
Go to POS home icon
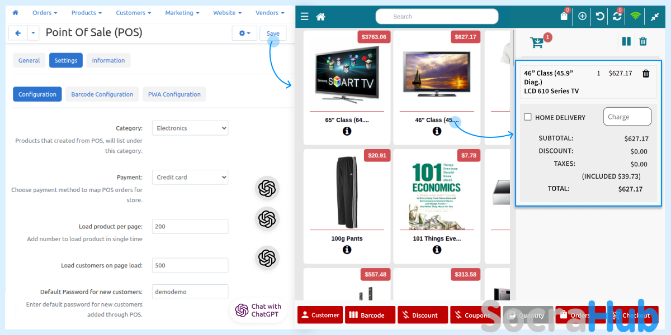[320, 17]
